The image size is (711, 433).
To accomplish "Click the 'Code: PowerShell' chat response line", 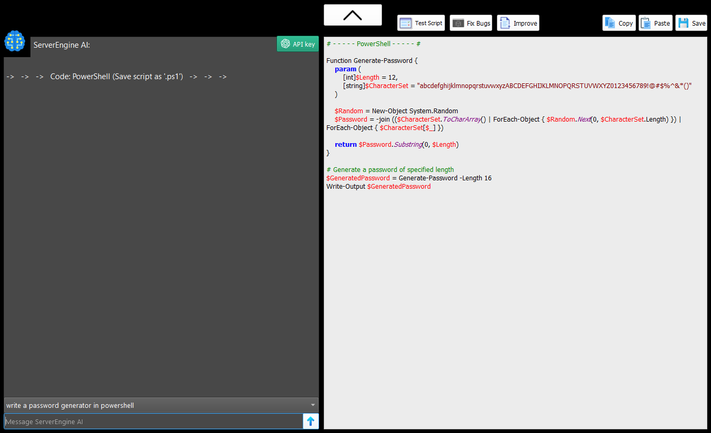I will pyautogui.click(x=116, y=77).
